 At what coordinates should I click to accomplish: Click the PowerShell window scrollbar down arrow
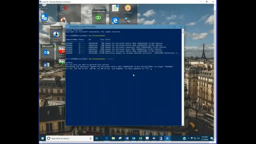coord(183,124)
